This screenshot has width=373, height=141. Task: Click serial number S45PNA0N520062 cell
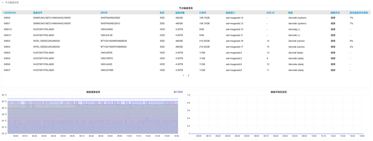click(x=110, y=18)
